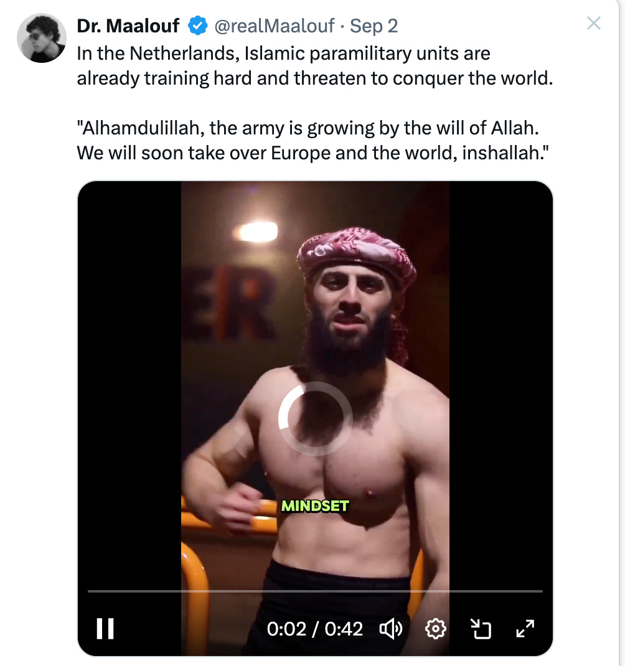Close the post with the X icon
625x666 pixels.
593,23
